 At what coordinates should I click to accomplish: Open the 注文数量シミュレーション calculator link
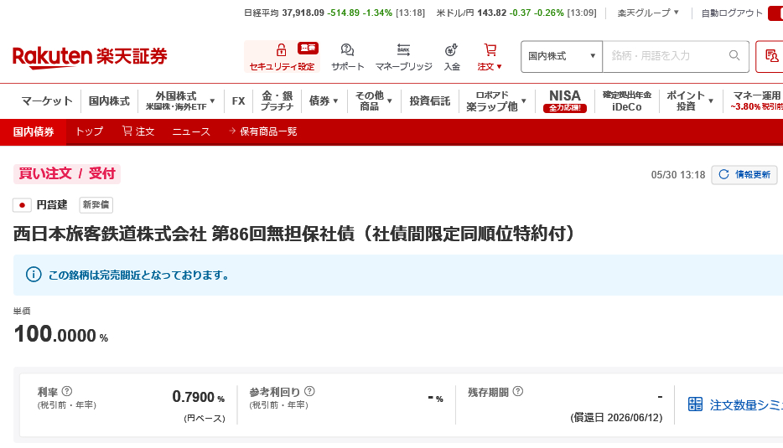pos(735,404)
